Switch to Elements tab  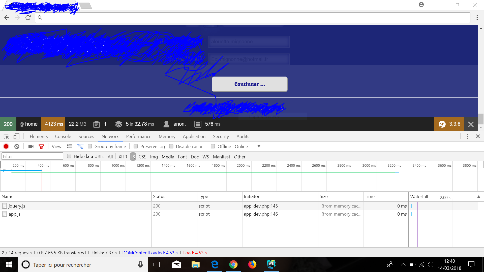pyautogui.click(x=39, y=137)
